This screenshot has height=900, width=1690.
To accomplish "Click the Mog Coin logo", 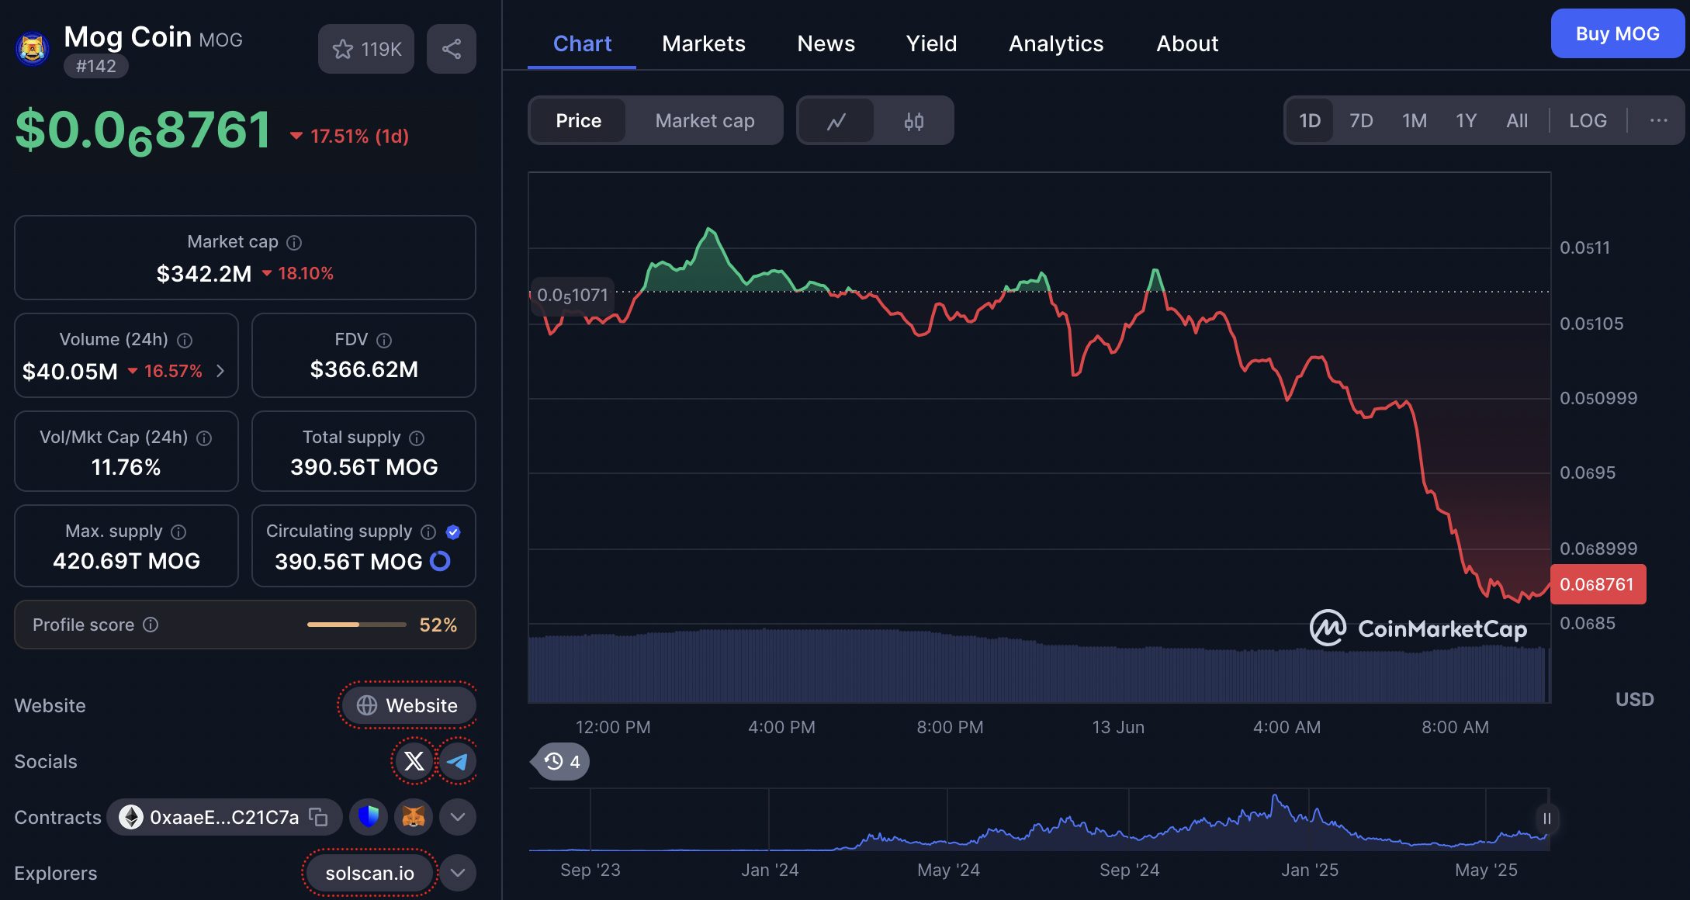I will [33, 50].
